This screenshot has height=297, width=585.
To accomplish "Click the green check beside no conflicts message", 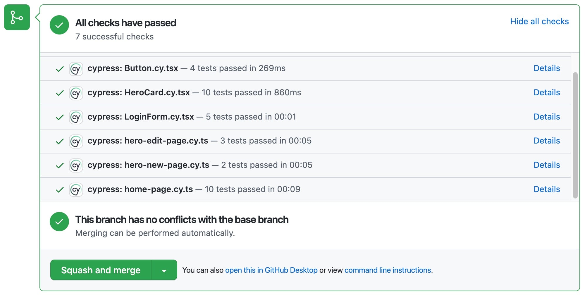I will [59, 222].
